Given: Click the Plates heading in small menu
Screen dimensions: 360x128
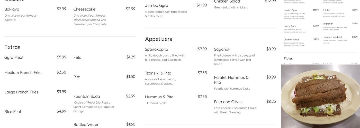Looking at the screenshot, I should coord(288,58).
